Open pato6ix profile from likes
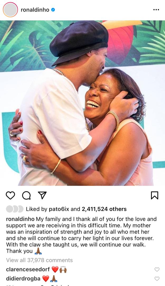Image resolution: width=165 pixels, height=286 pixels. [59, 209]
